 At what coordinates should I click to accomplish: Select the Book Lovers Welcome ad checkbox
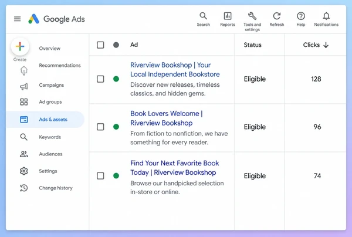(100, 127)
